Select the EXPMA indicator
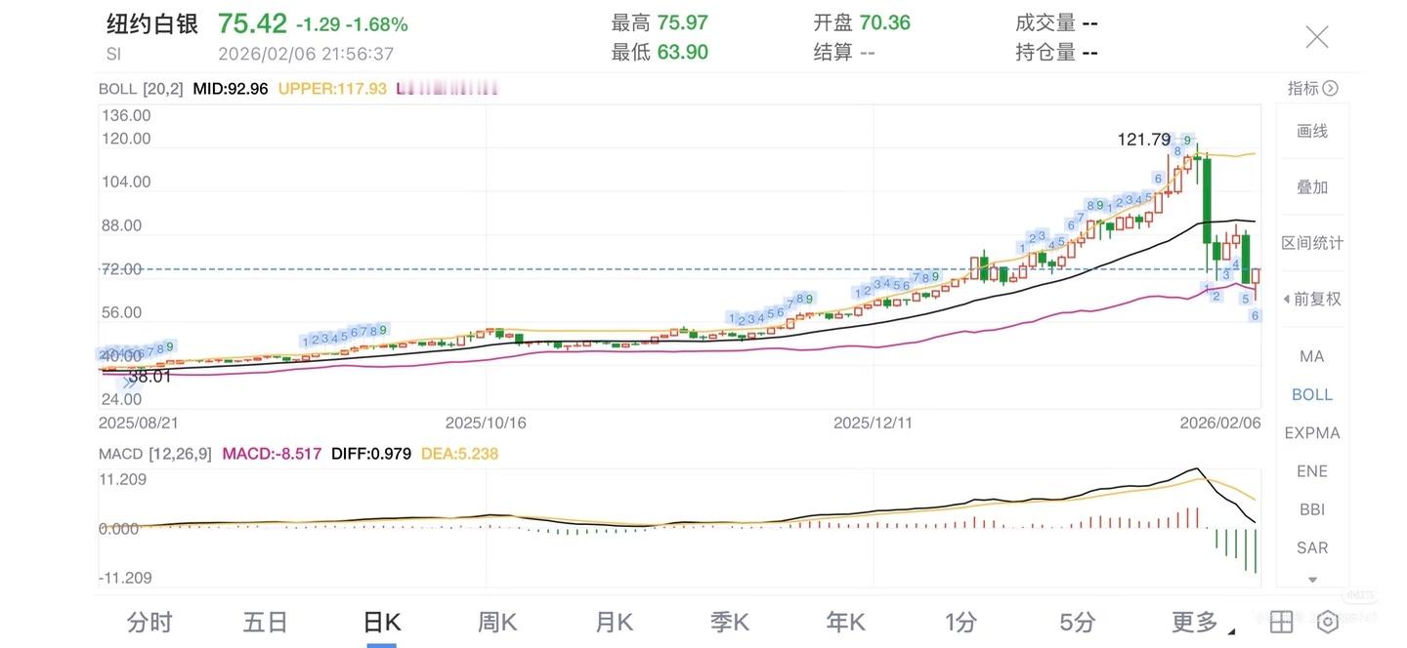The width and height of the screenshot is (1407, 648). tap(1311, 432)
